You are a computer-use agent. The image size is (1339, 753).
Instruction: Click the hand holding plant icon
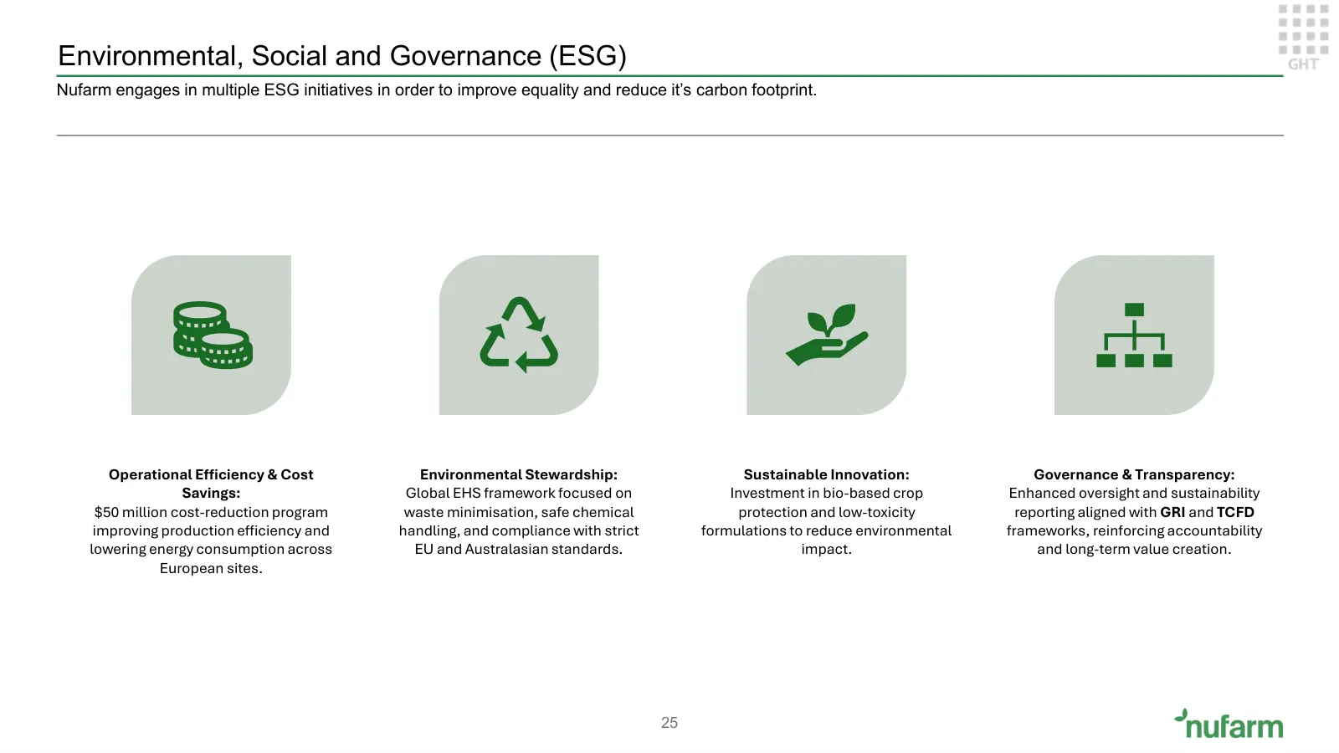pyautogui.click(x=827, y=335)
